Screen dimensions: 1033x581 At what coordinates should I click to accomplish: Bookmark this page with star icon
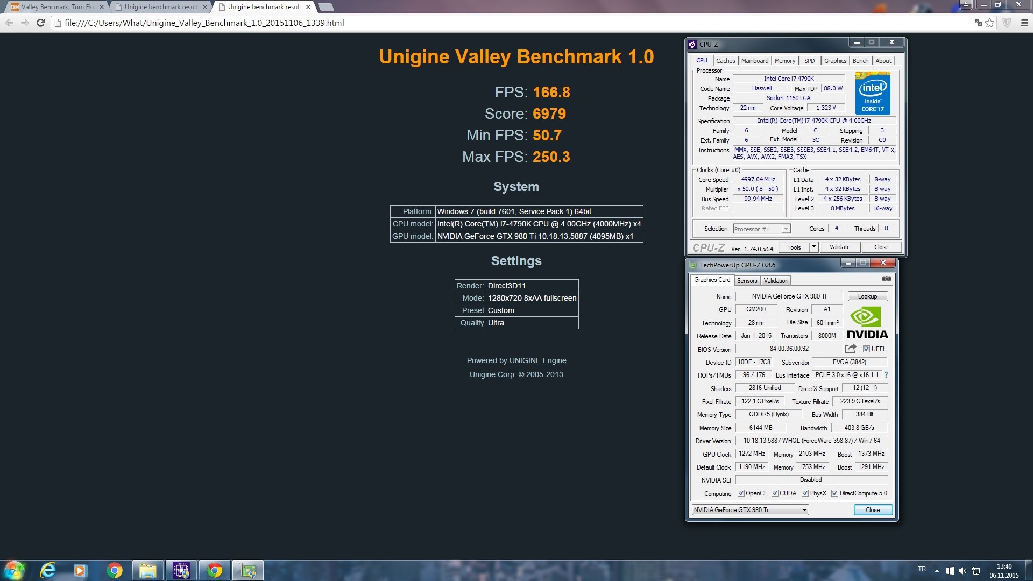(x=990, y=23)
